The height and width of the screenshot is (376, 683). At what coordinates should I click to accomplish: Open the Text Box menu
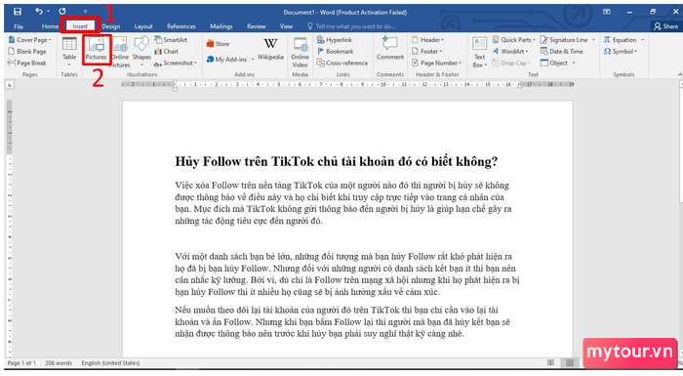pos(480,53)
